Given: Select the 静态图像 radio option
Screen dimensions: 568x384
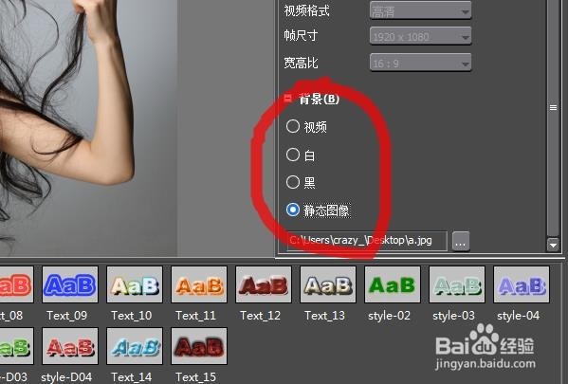Looking at the screenshot, I should (293, 210).
